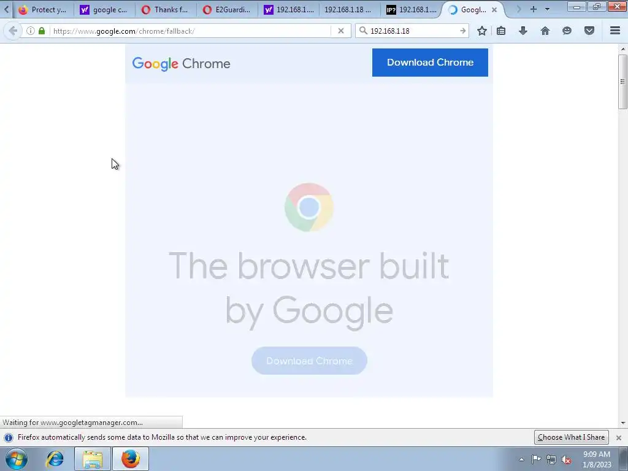Click the faded Download Chrome pill button

309,361
